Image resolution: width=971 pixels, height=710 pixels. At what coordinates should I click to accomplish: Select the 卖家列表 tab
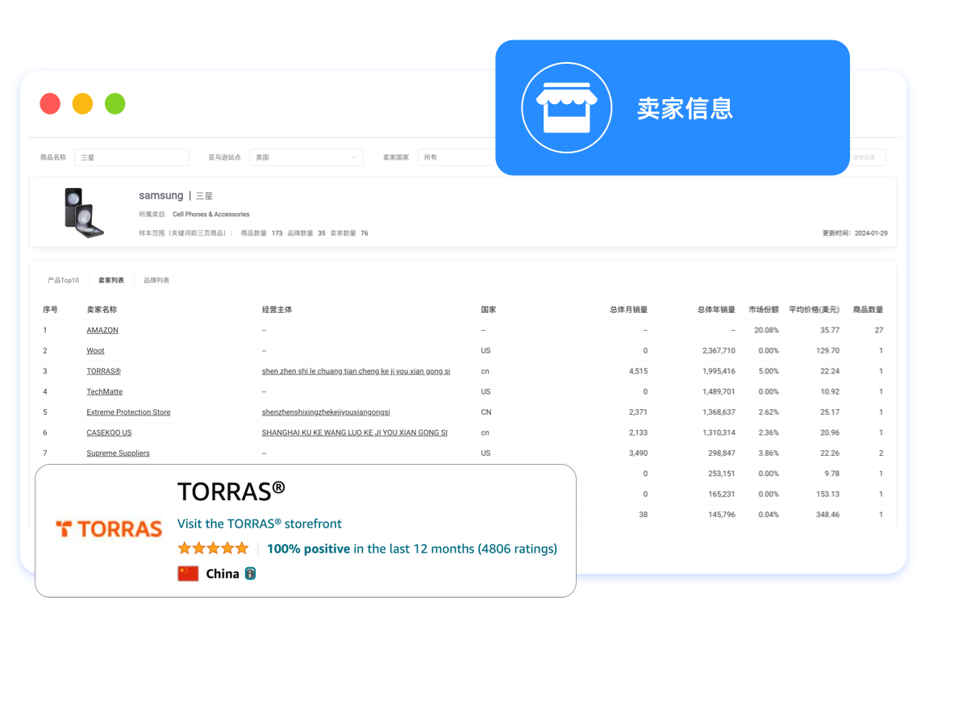(111, 280)
